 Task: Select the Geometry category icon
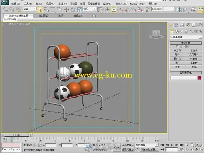point(172,31)
